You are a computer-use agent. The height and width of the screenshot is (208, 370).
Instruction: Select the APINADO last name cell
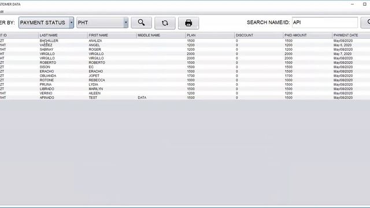47,98
